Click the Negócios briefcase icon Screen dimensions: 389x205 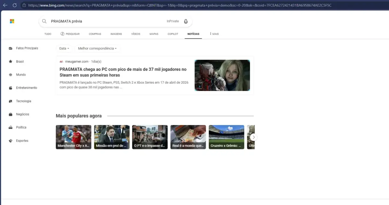coord(10,114)
